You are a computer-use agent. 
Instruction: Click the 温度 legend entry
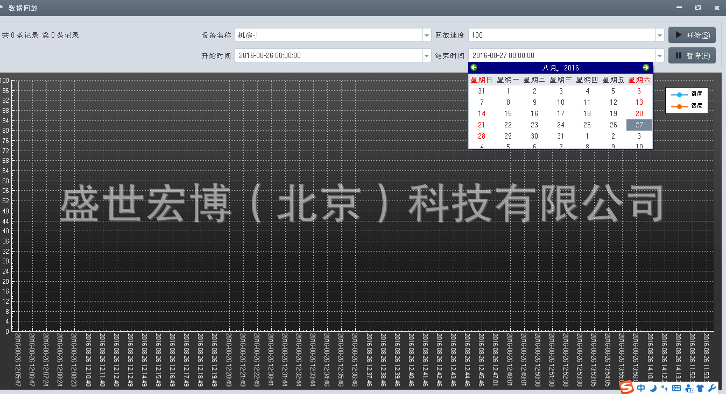coord(687,95)
